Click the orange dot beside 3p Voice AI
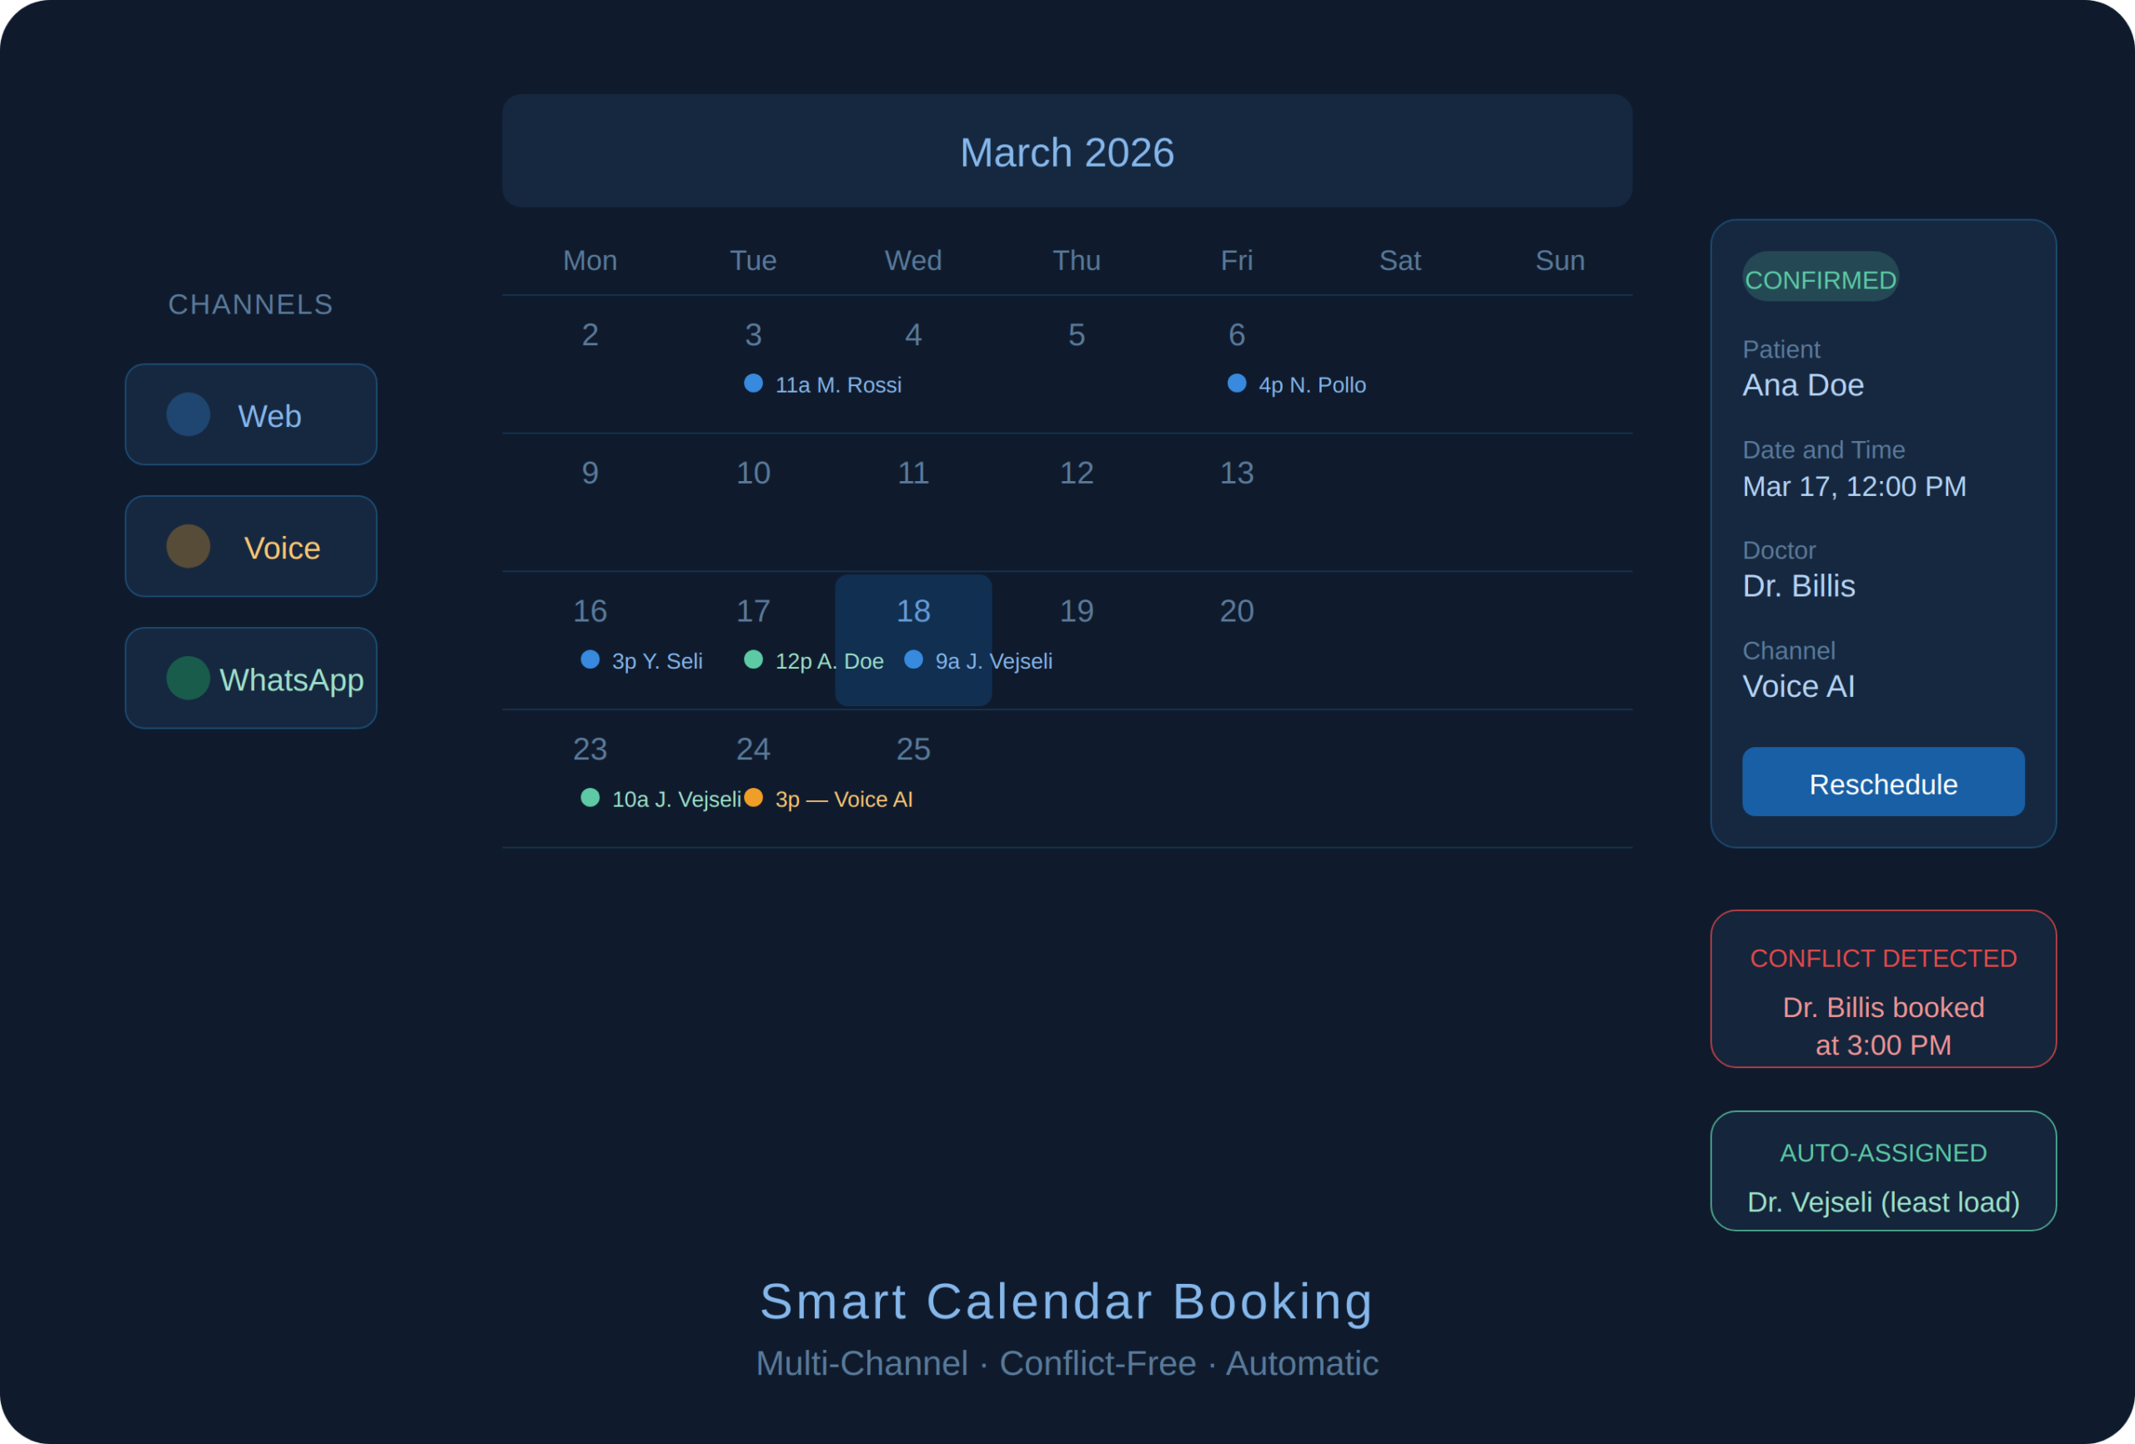The width and height of the screenshot is (2135, 1444). 753,797
